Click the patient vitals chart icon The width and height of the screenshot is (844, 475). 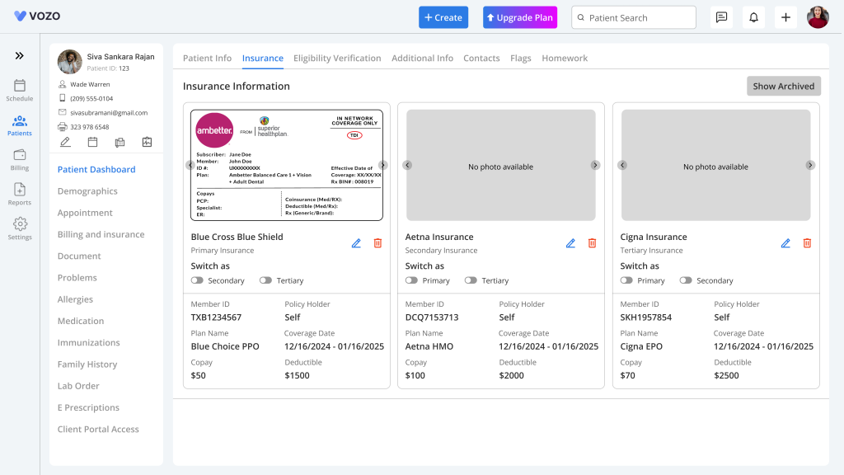[147, 142]
